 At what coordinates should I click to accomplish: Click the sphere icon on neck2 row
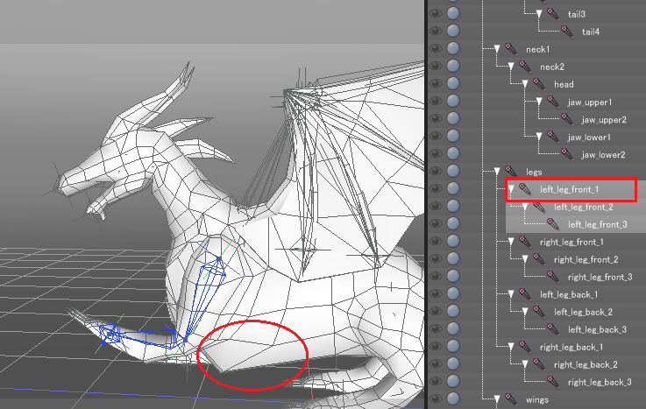click(x=453, y=66)
